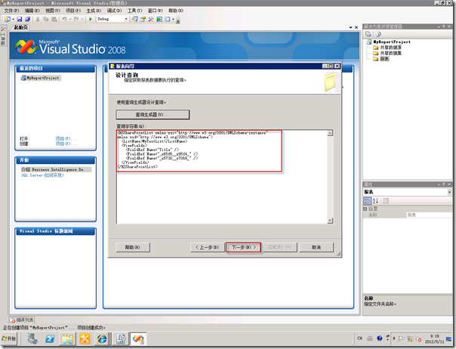
Task: Open the Undo history dropdown arrow
Action: [70, 19]
